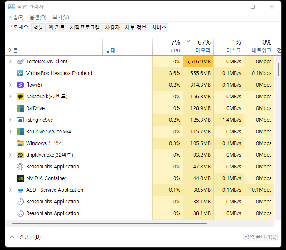Click the RaiDrive.Service.x64 icon
This screenshot has height=250, width=286.
pos(20,132)
